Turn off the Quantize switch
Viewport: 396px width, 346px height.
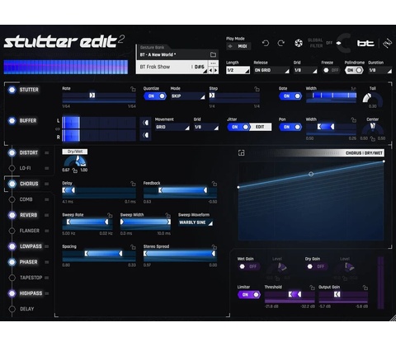click(155, 96)
